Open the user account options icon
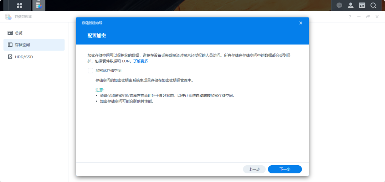Image resolution: width=385 pixels, height=182 pixels. pyautogui.click(x=351, y=5)
